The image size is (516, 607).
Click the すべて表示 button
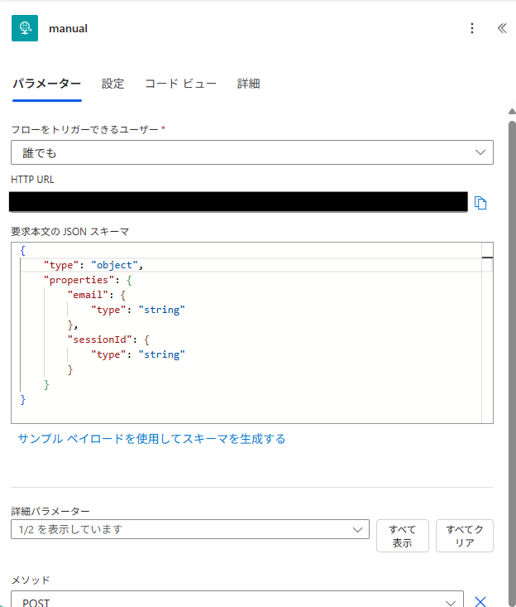pyautogui.click(x=403, y=536)
